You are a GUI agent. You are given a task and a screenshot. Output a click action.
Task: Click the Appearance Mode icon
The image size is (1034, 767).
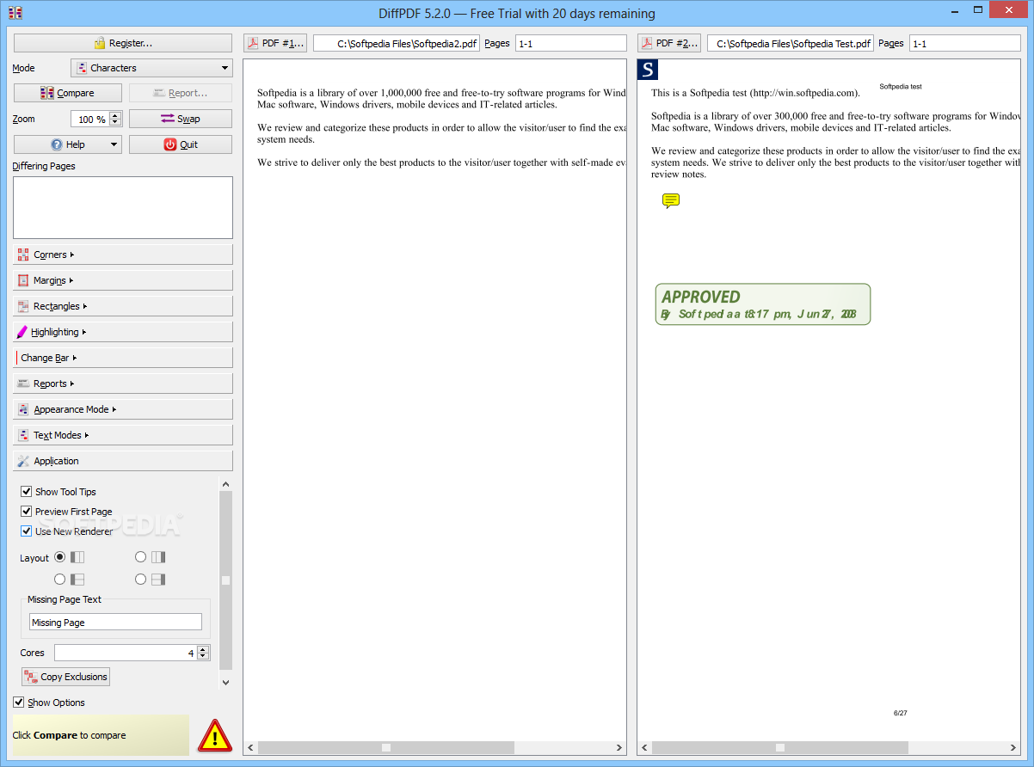tap(23, 409)
